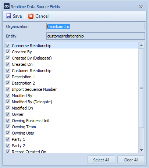This screenshot has height=168, width=149.
Task: Click the Organization field with Fabrikam Inc
Action: point(96,26)
